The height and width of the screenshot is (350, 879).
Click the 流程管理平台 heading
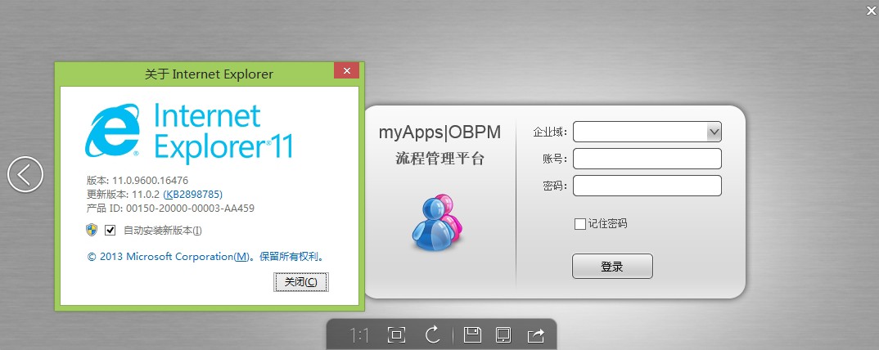[x=439, y=159]
